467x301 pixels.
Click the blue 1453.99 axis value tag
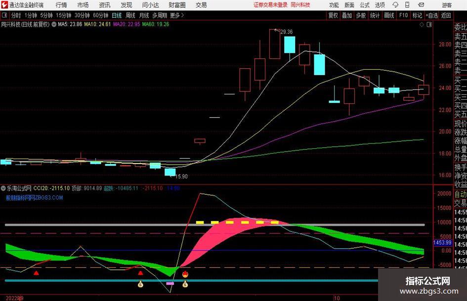point(442,243)
